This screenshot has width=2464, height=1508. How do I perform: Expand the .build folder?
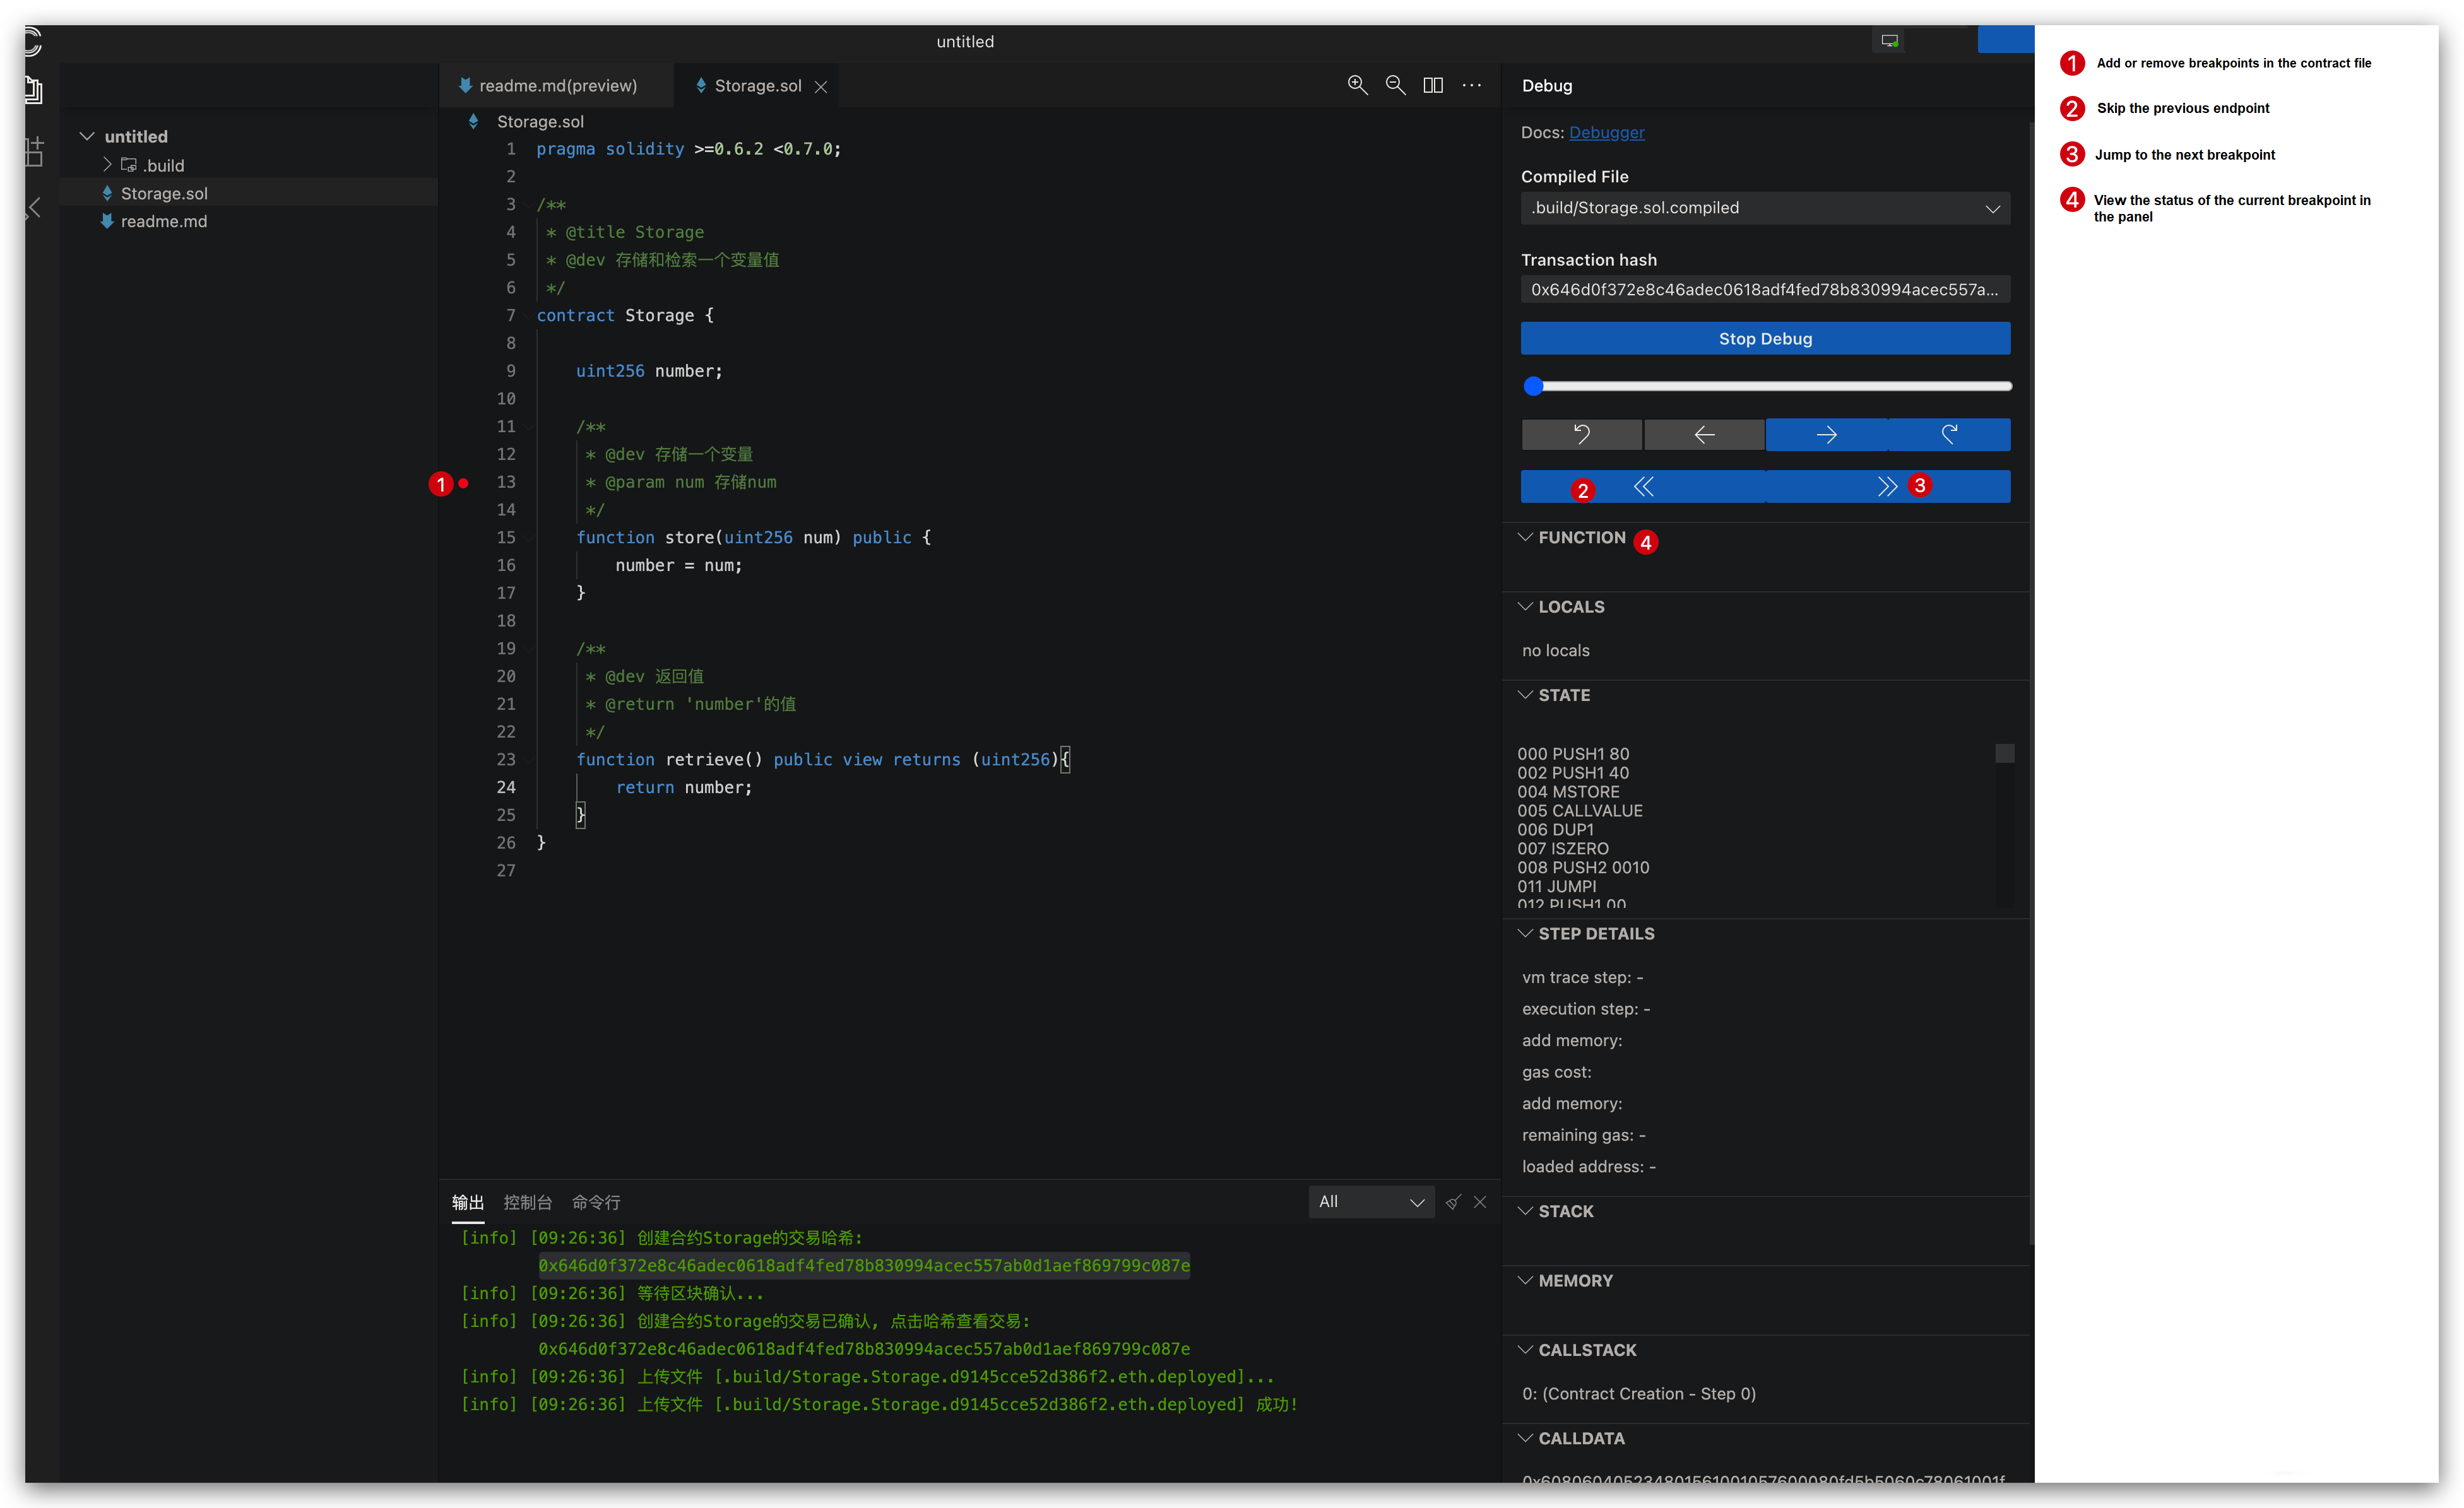click(x=107, y=164)
